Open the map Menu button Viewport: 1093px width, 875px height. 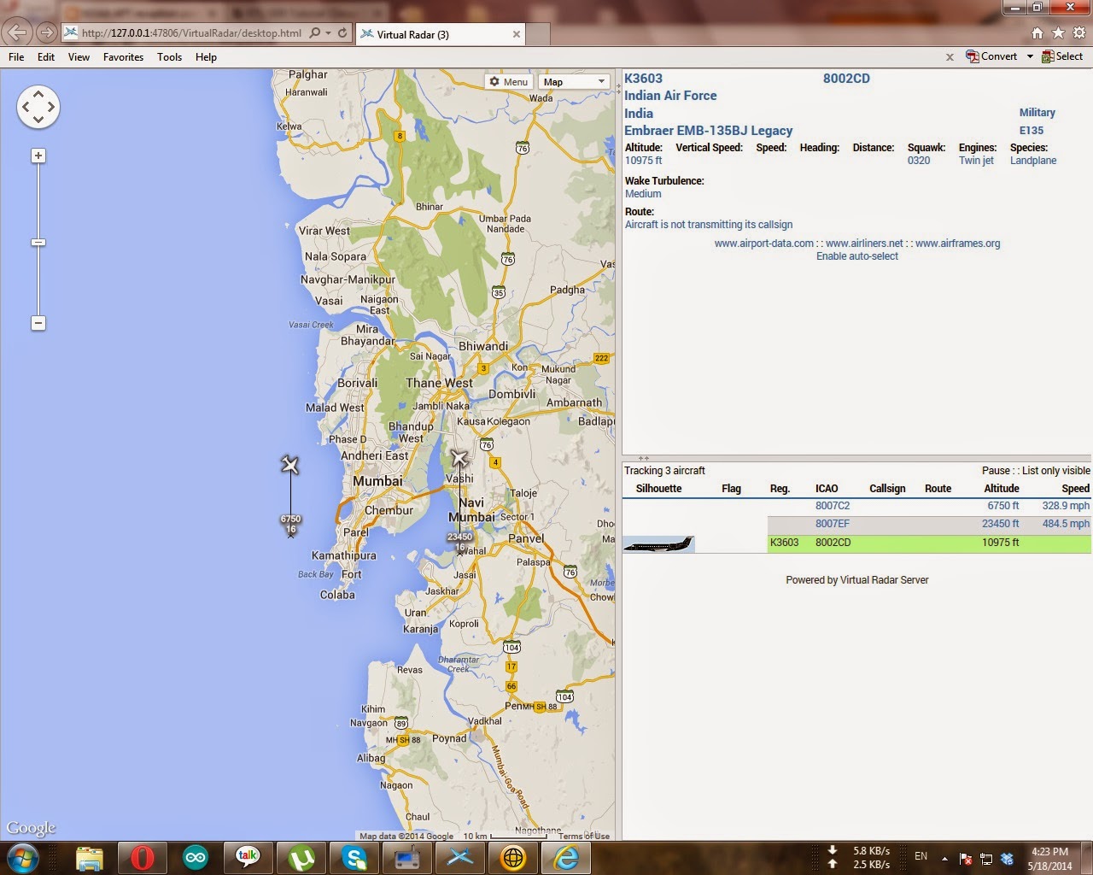point(509,82)
